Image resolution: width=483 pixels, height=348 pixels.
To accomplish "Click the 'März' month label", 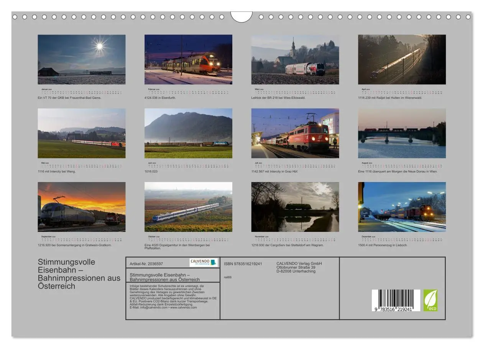I will 258,89.
